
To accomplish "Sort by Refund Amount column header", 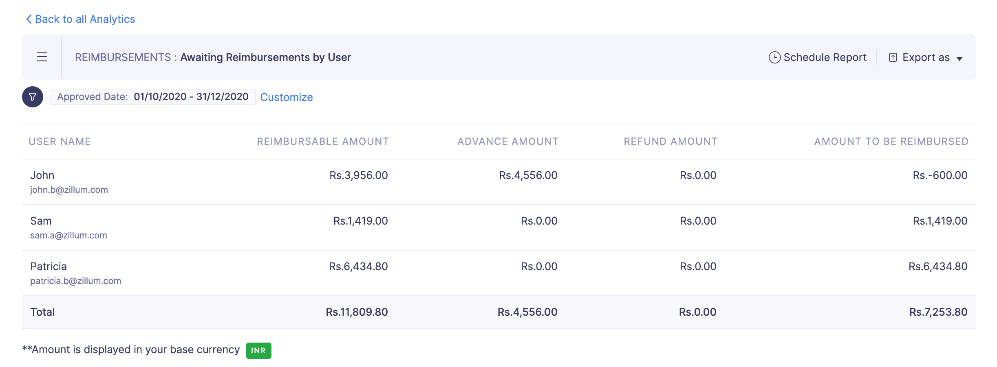I will [671, 141].
